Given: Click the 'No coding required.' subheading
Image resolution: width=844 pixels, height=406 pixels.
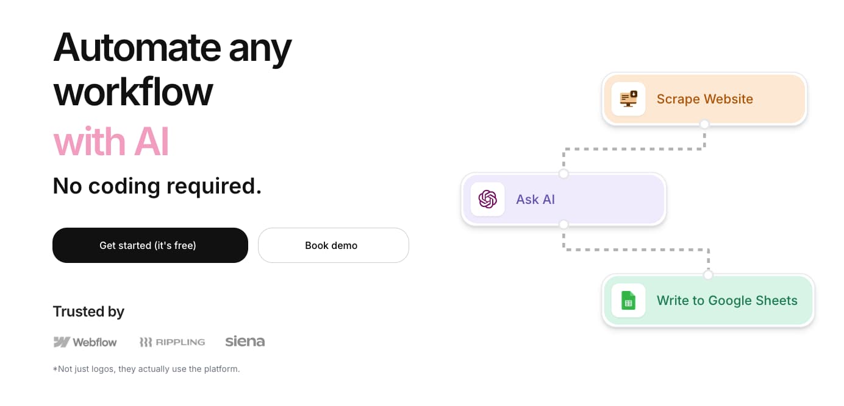Looking at the screenshot, I should tap(157, 186).
